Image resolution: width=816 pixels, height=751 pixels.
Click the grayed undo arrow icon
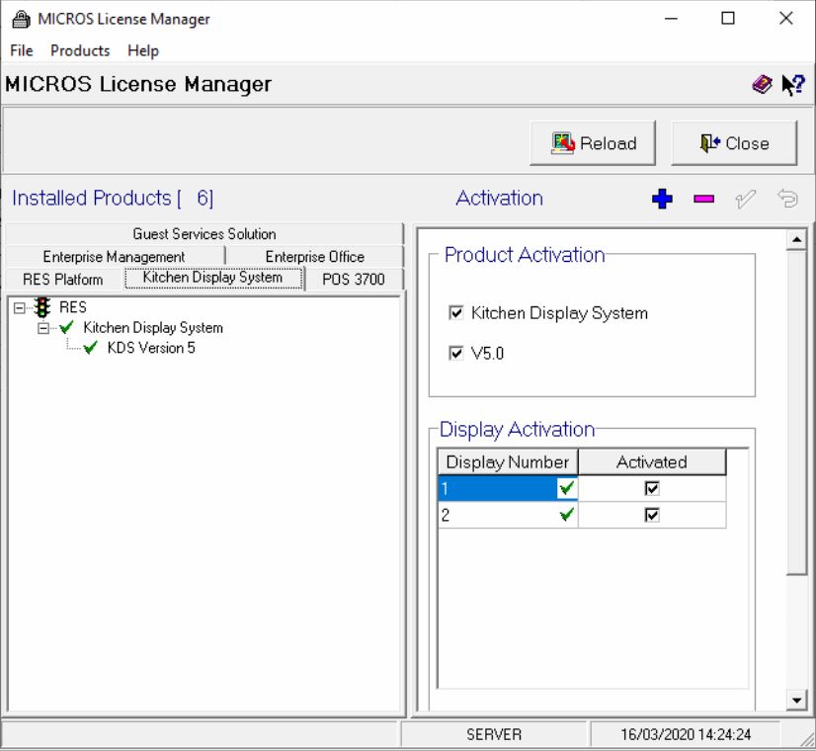(x=787, y=199)
